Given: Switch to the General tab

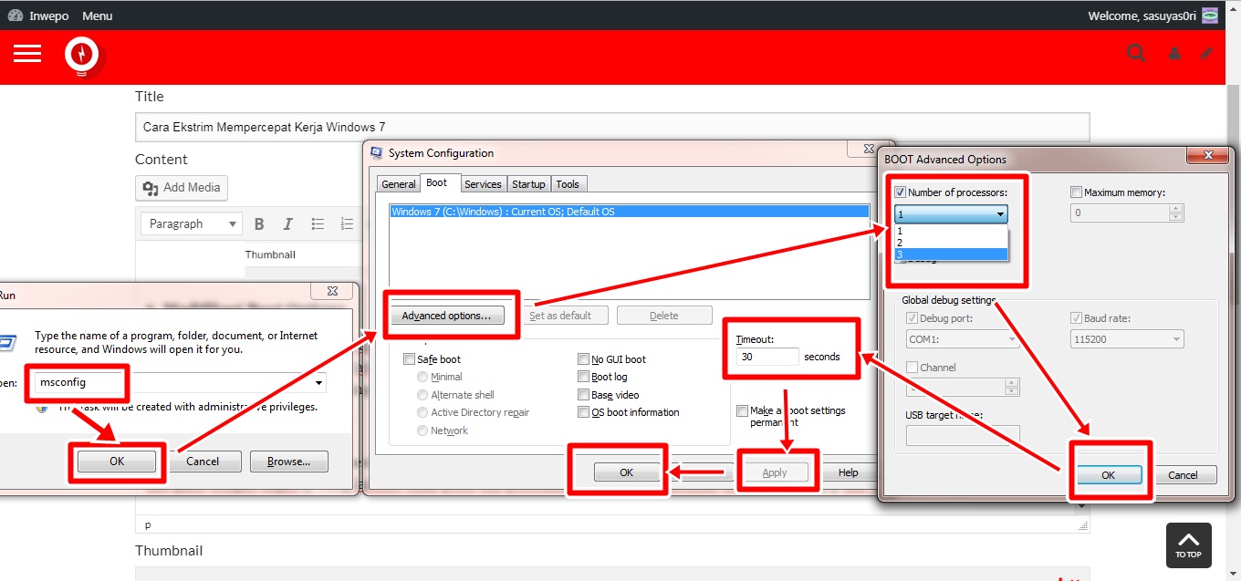Looking at the screenshot, I should point(399,184).
